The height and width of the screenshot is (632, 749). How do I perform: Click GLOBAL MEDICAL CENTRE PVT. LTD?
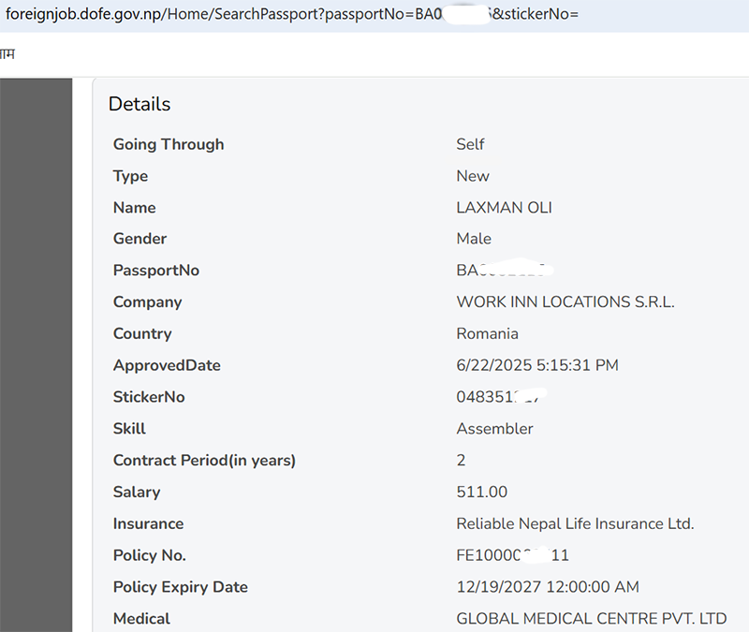coord(592,619)
